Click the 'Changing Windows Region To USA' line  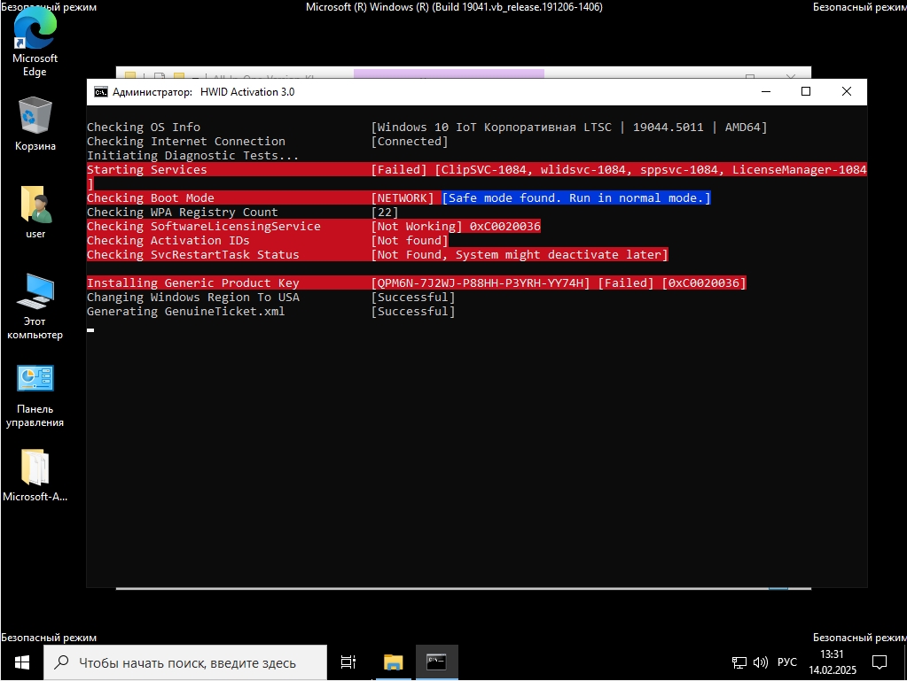tap(270, 297)
